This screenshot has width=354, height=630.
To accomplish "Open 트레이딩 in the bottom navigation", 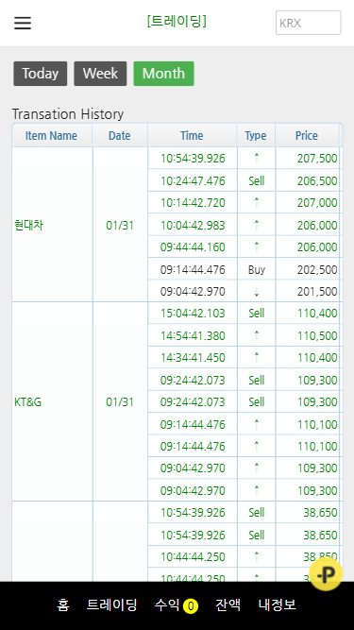I will tap(112, 605).
